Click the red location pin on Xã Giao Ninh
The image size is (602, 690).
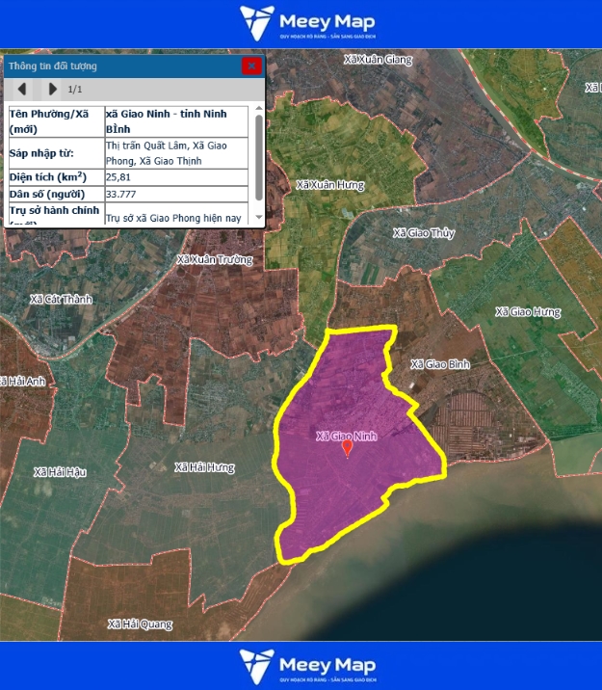(x=348, y=447)
